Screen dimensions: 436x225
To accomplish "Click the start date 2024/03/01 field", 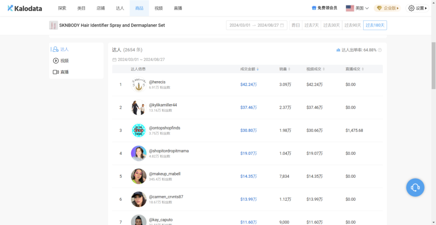I will (x=239, y=25).
